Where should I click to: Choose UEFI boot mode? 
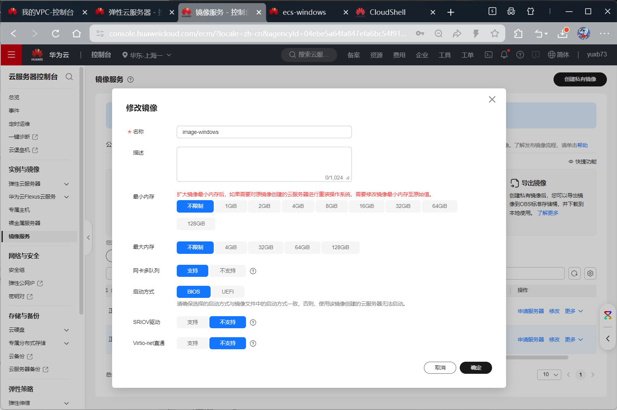pos(228,292)
